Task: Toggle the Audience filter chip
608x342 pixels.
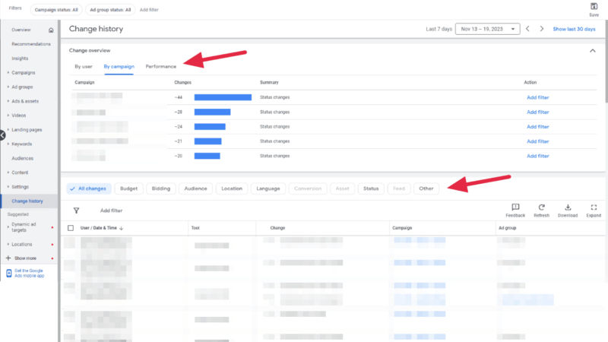Action: pyautogui.click(x=195, y=188)
